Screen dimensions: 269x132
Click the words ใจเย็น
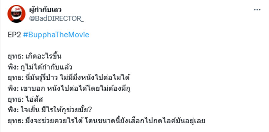pos(30,110)
